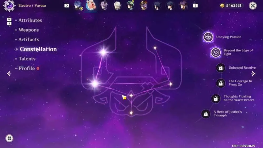Click the W/S menu navigation indicator
263x148 pixels.
(x=9, y=22)
